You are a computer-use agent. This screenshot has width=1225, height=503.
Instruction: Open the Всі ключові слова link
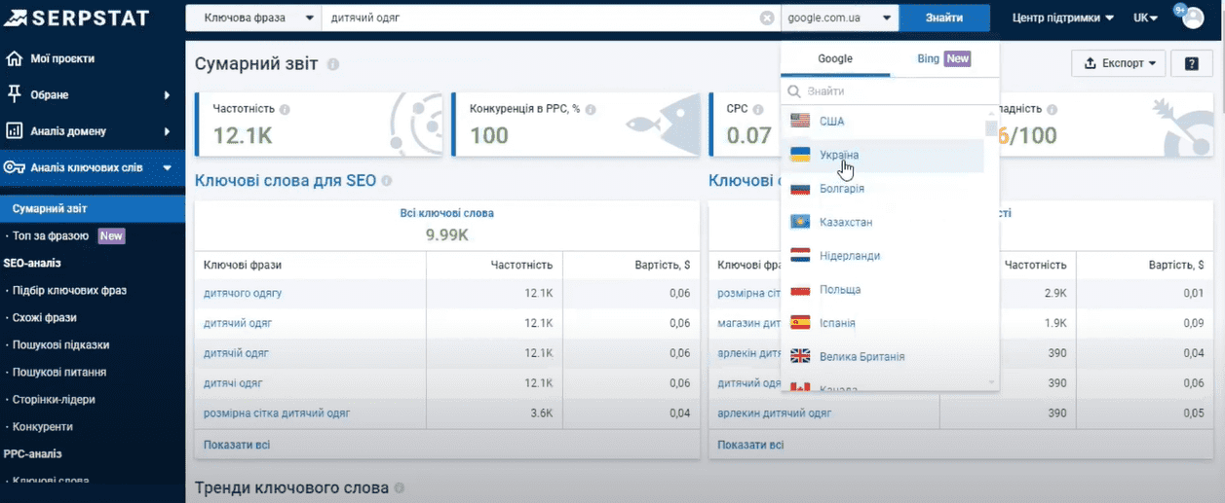[447, 213]
